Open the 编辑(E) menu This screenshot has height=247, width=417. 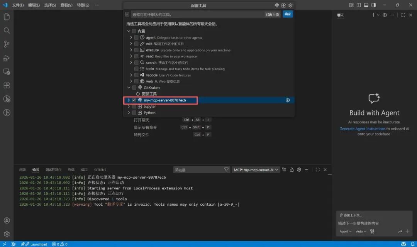34,5
